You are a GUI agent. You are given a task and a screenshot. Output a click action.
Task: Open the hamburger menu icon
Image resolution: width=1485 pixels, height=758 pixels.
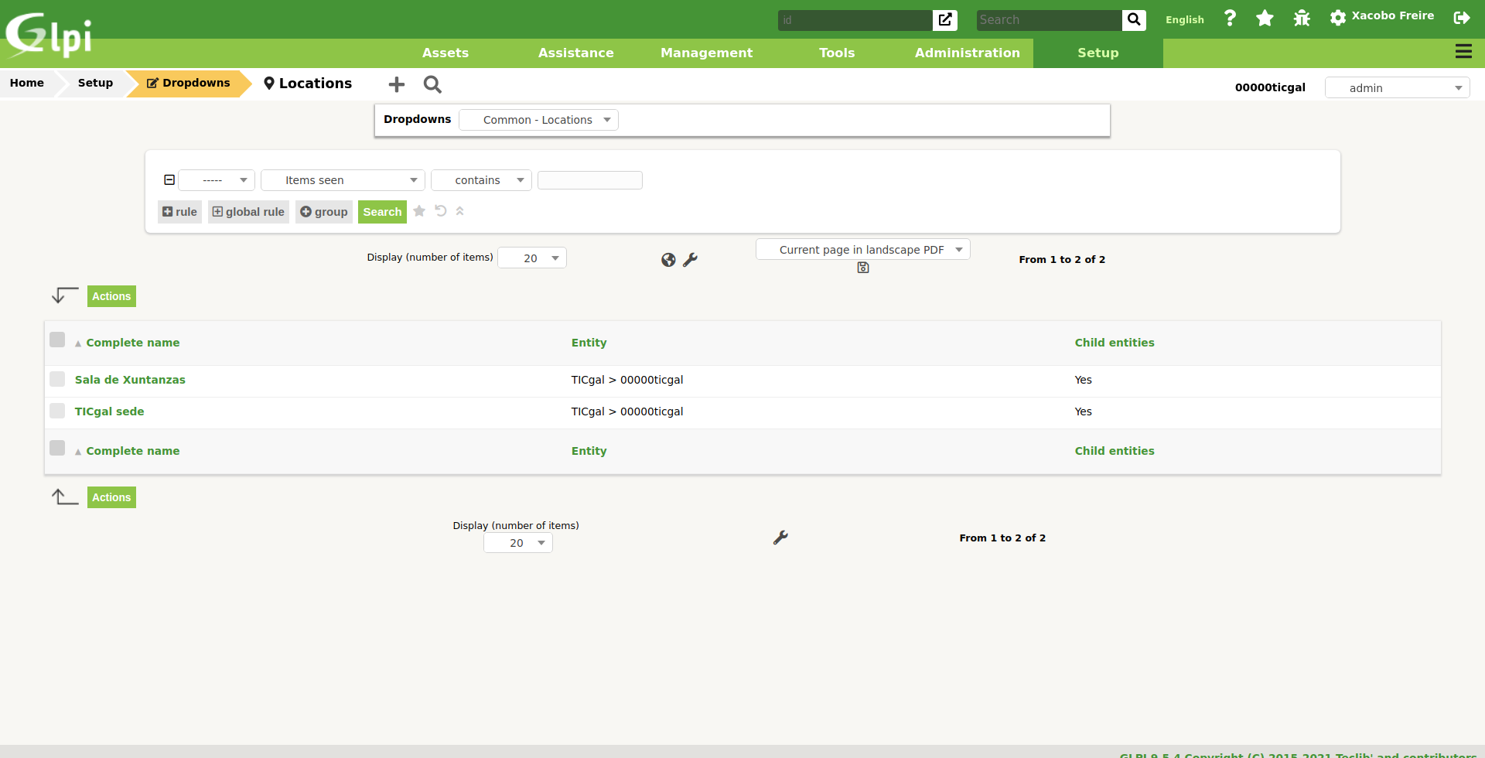pyautogui.click(x=1463, y=52)
